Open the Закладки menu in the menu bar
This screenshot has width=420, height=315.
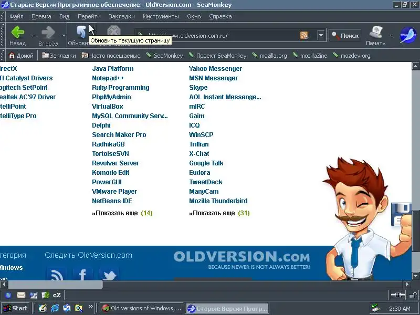122,16
